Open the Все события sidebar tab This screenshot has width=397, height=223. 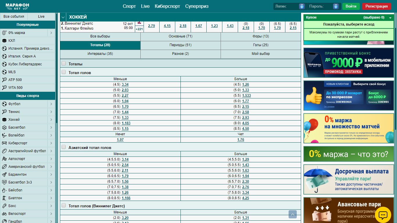pos(14,17)
